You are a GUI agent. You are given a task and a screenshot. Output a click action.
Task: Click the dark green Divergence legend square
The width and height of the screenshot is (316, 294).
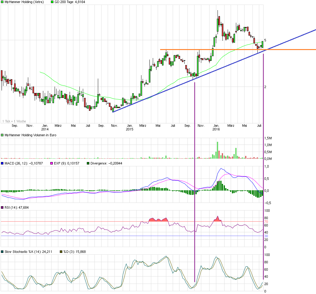pyautogui.click(x=88, y=163)
